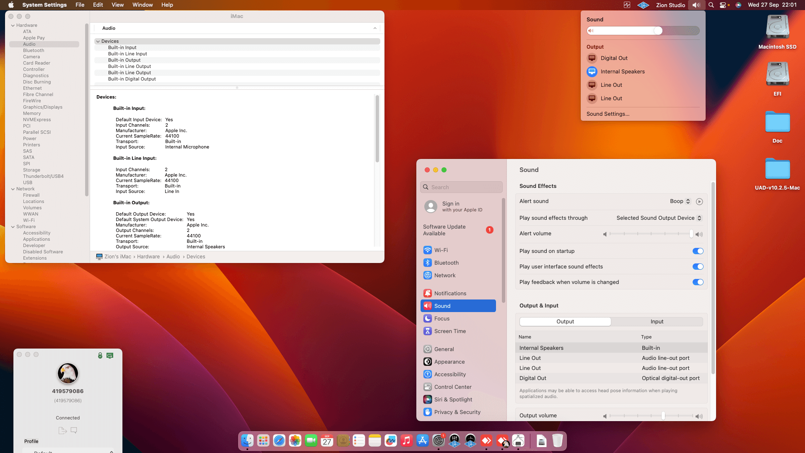Collapse the Hardware tree section
Image resolution: width=805 pixels, height=453 pixels.
(13, 26)
